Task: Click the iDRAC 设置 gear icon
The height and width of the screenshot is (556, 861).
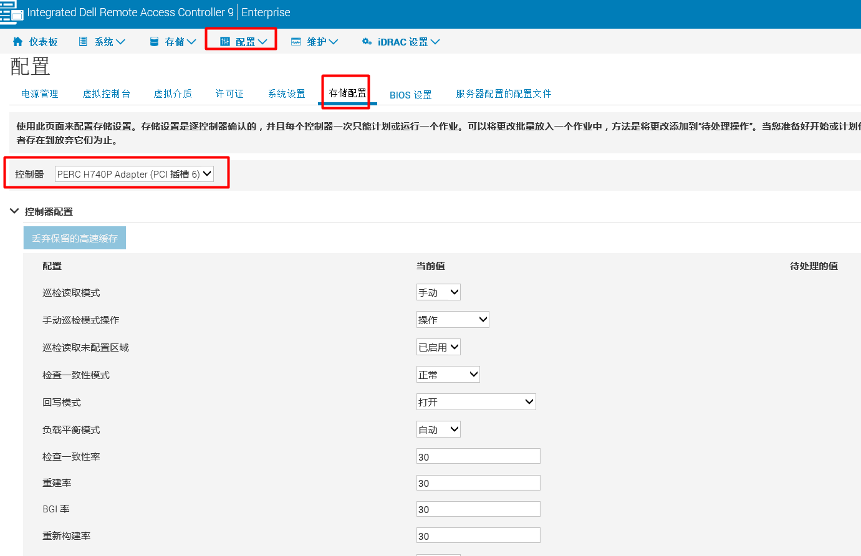Action: 367,41
